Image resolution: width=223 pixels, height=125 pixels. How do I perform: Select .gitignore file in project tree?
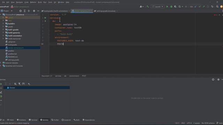coord(11,42)
